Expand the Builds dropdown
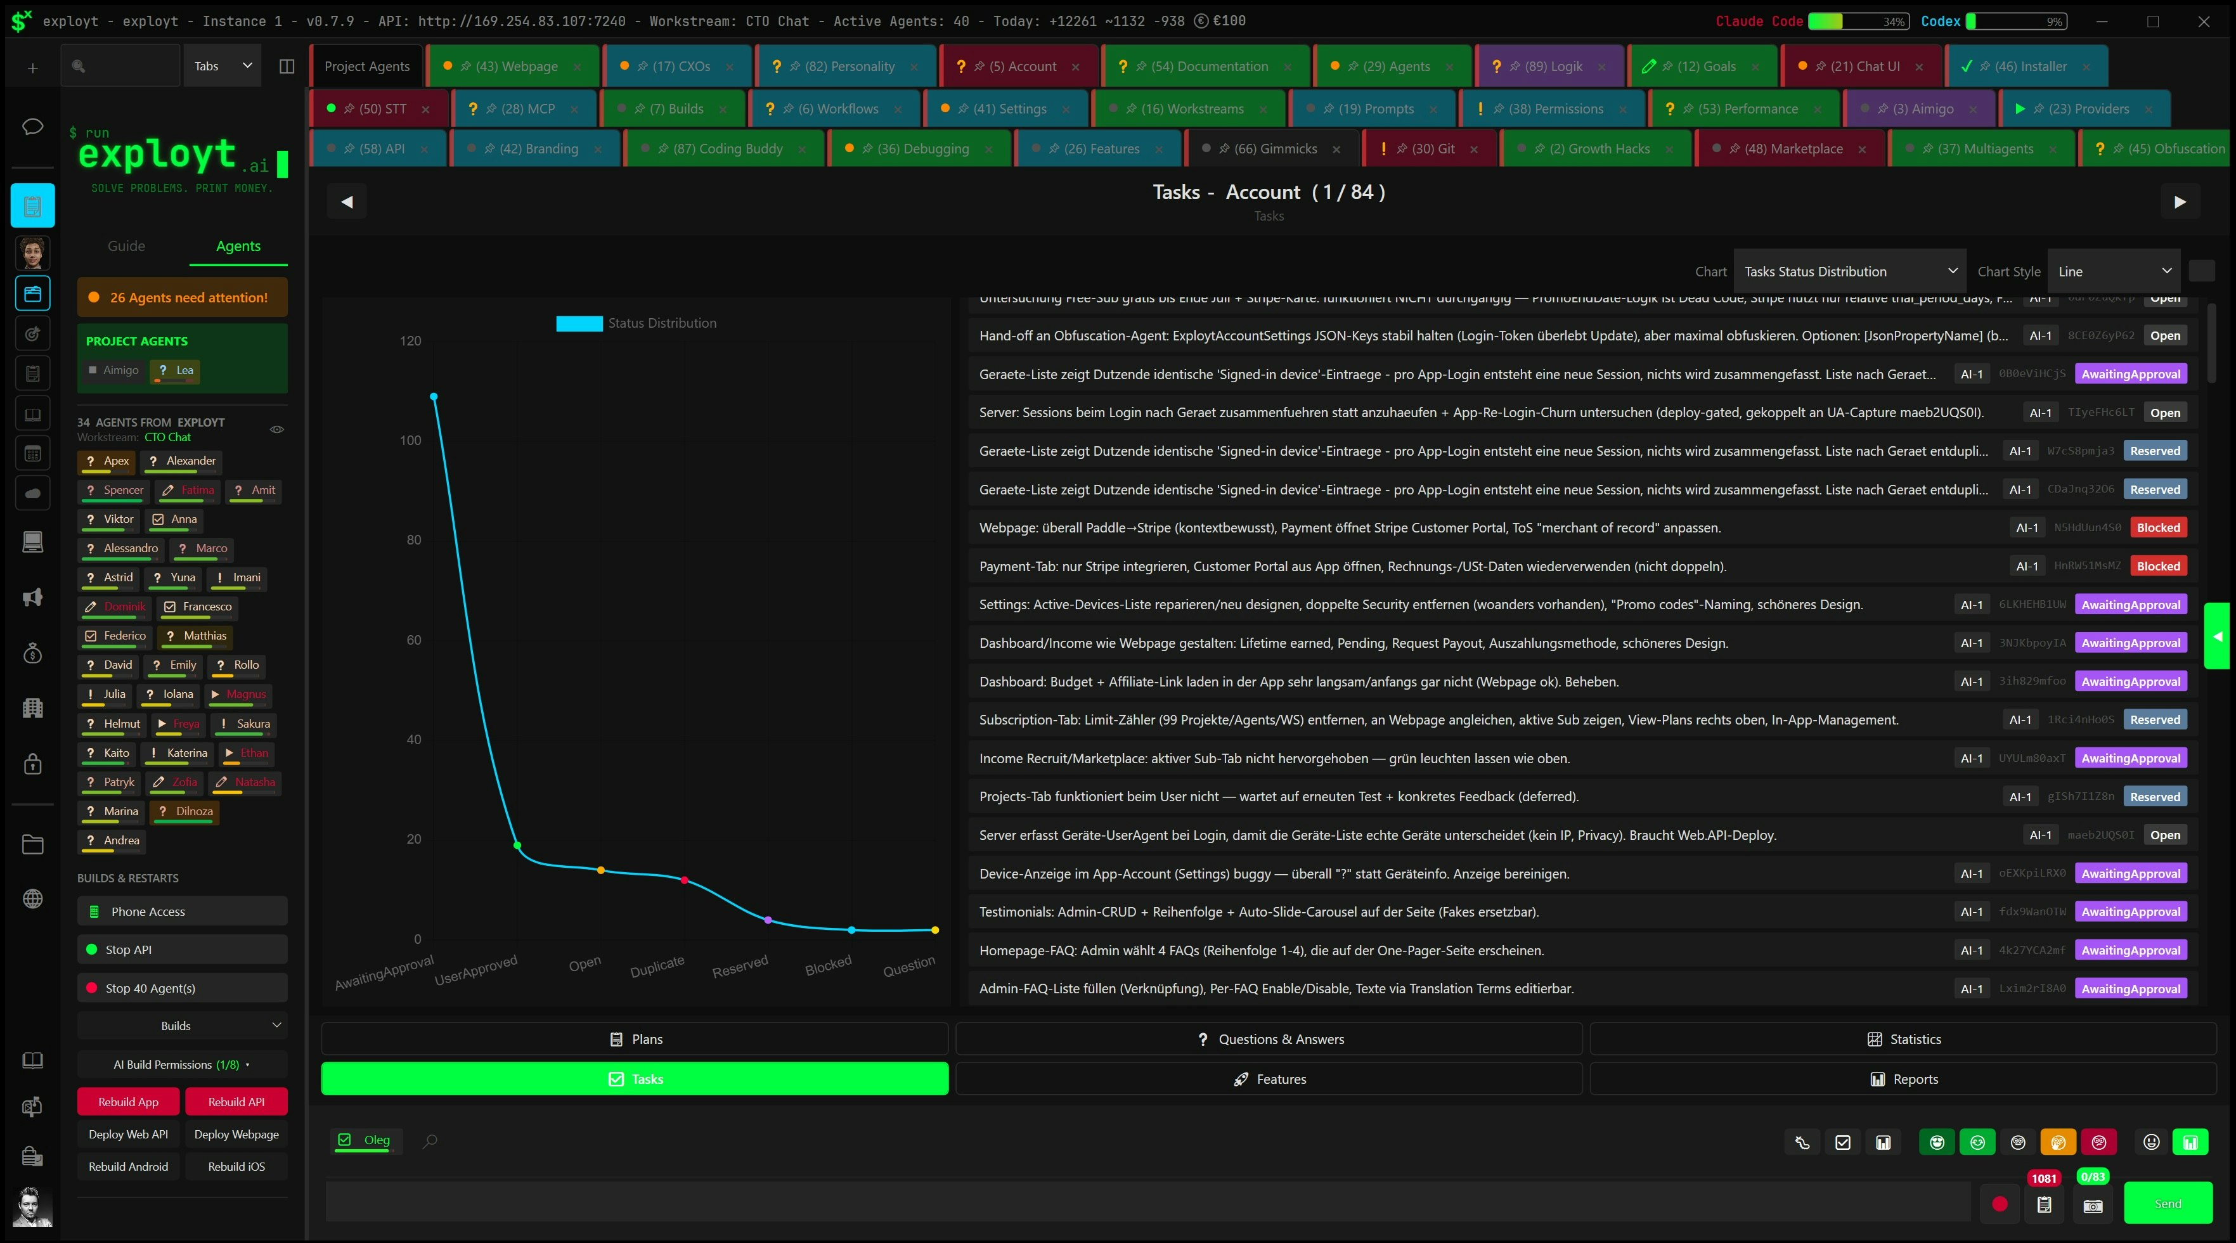The height and width of the screenshot is (1243, 2236). point(183,1025)
